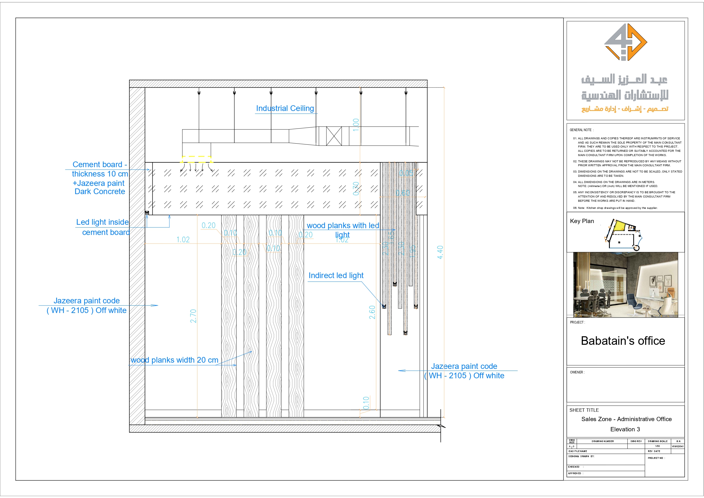Click the office rendering thumbnail image
This screenshot has height=498, width=704.
coord(625,285)
